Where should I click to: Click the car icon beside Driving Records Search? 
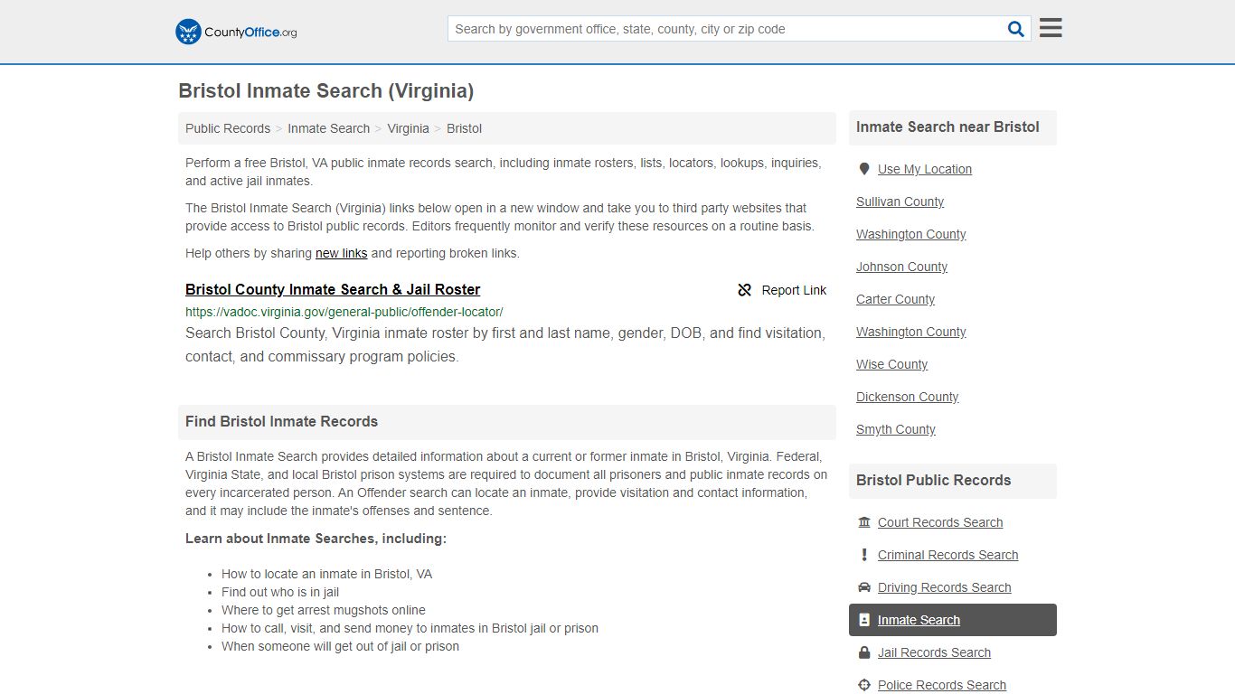(864, 587)
